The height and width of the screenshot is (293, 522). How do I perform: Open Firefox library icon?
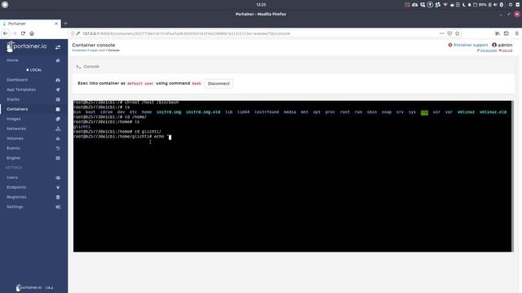click(x=498, y=33)
